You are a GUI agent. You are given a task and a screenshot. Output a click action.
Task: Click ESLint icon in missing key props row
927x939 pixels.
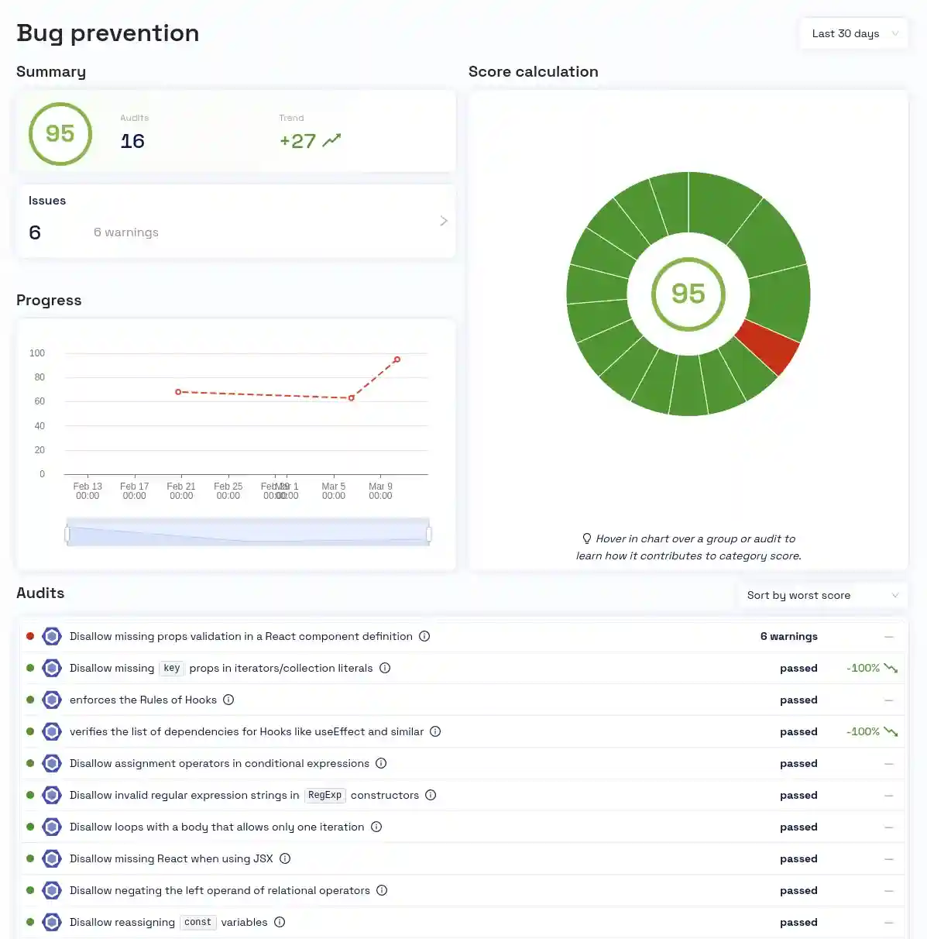coord(52,668)
